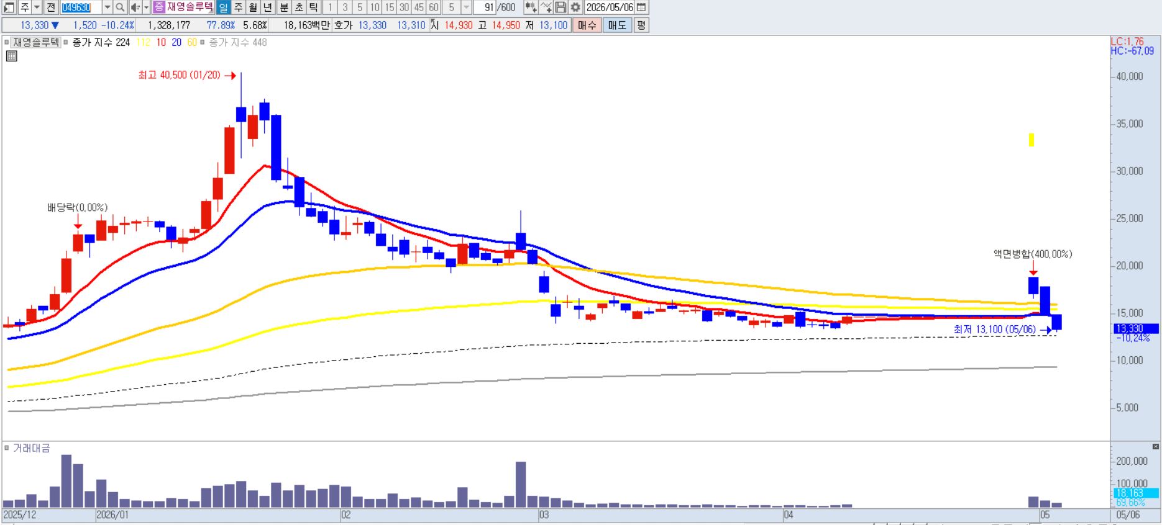Click the 재영솔루텍 stock name in toolbar
Screen dimensions: 1162x525
point(190,7)
